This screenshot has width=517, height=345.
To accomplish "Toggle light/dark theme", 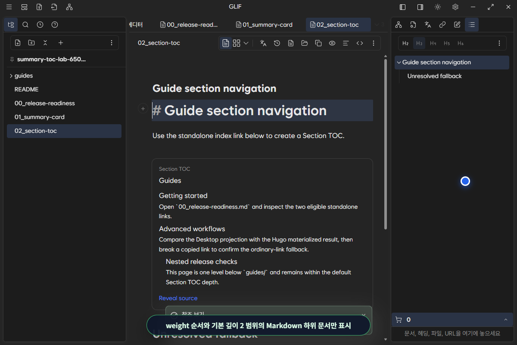I will click(438, 7).
